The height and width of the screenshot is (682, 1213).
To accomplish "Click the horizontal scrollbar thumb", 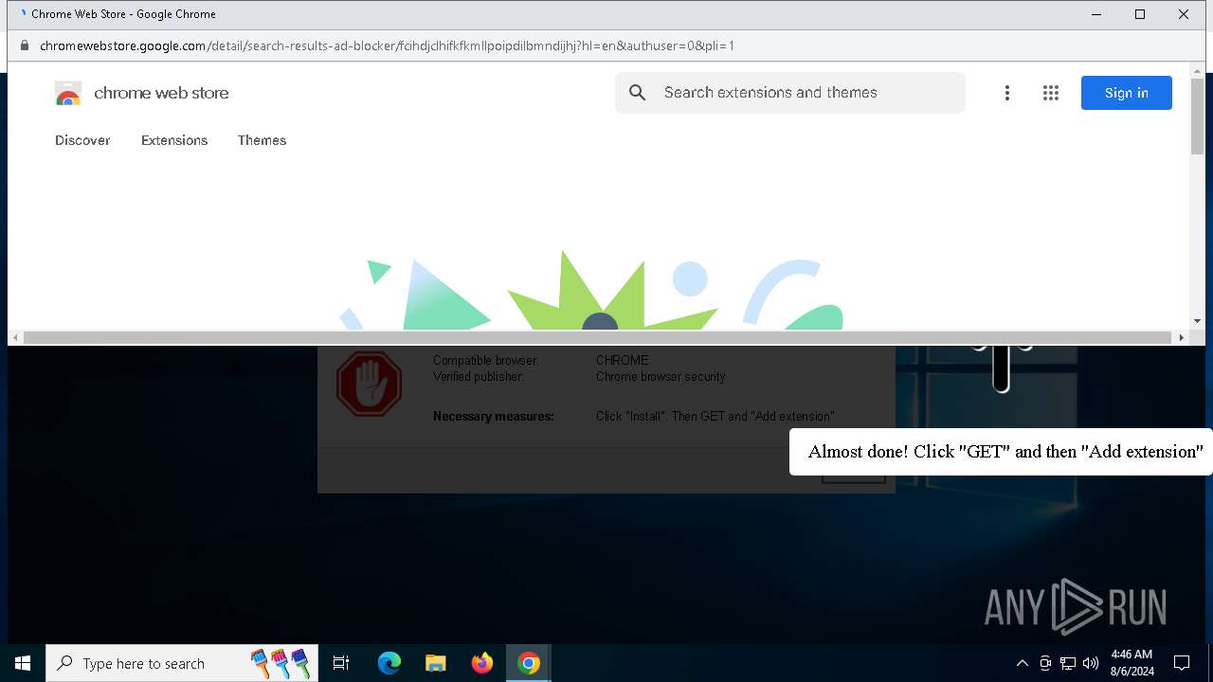I will (597, 337).
